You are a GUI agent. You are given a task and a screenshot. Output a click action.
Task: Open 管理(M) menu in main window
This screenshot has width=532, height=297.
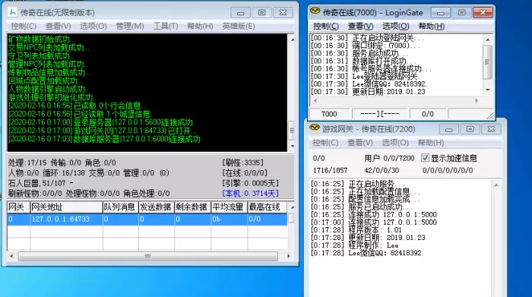130,26
